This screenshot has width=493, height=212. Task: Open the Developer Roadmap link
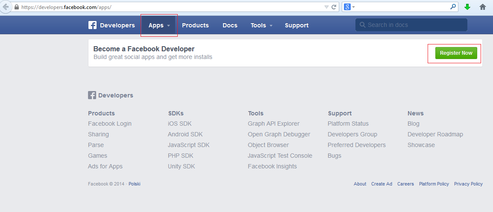(435, 134)
